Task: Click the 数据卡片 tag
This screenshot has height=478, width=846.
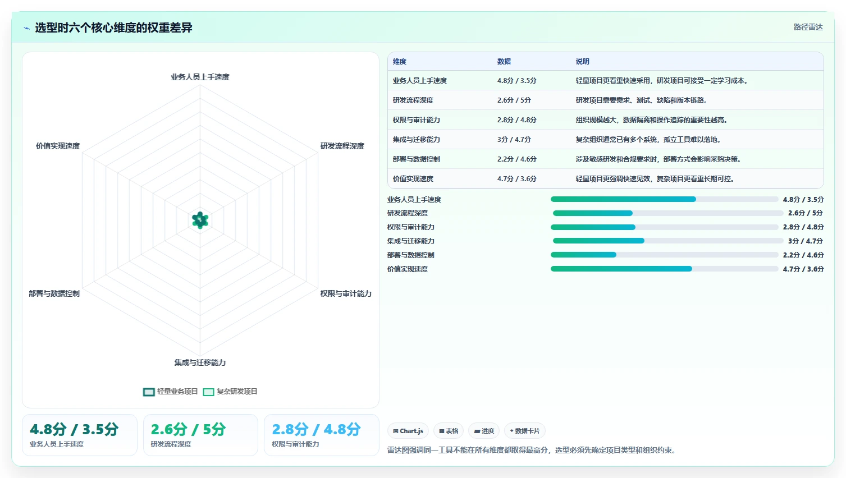Action: (525, 431)
